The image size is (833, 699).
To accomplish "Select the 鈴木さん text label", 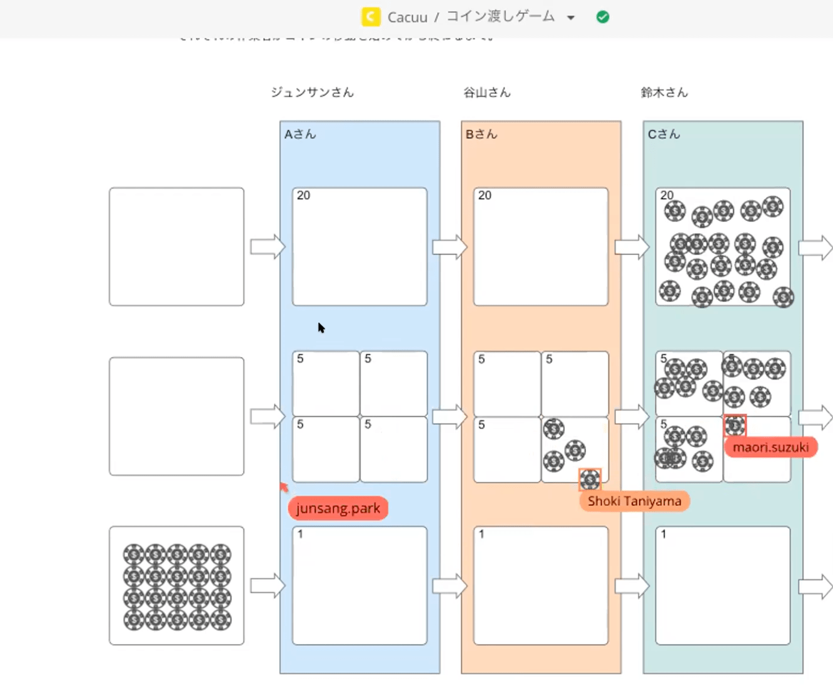I will pos(664,93).
